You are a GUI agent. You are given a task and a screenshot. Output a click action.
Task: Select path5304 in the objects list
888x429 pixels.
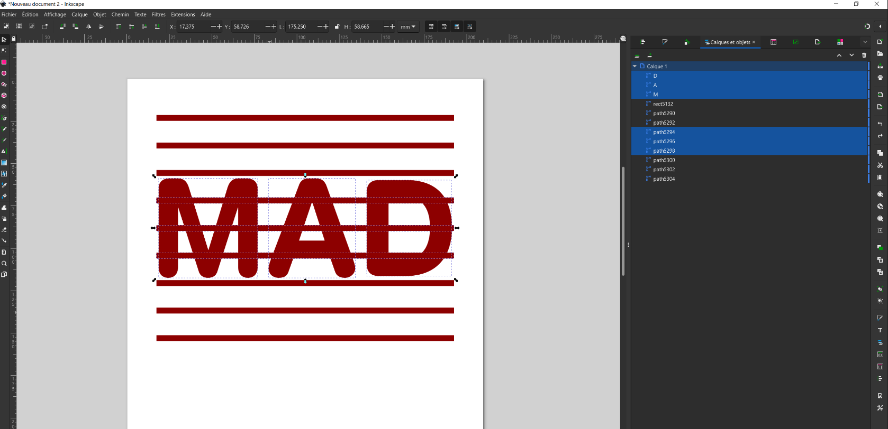(750, 179)
